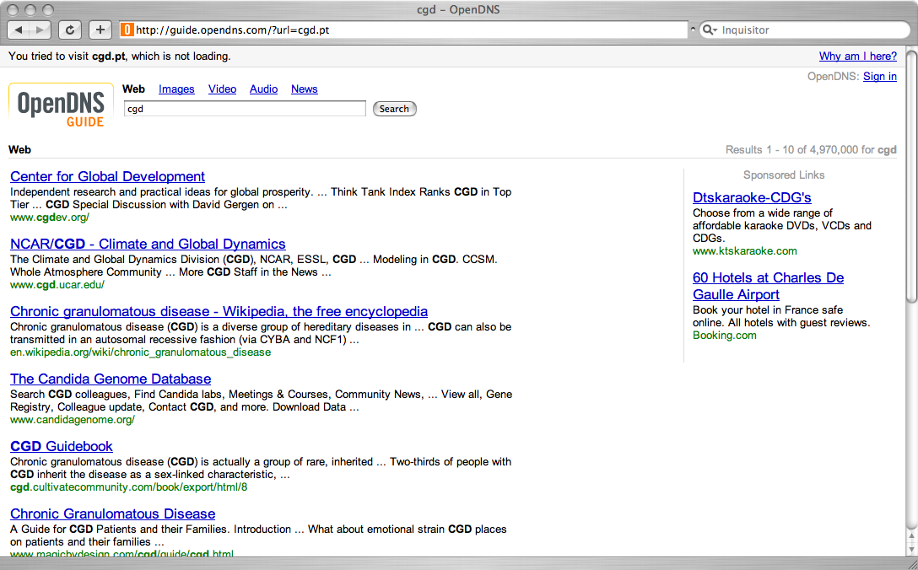This screenshot has height=570, width=918.
Task: Open the 'Why am I here?' link
Action: [x=858, y=56]
